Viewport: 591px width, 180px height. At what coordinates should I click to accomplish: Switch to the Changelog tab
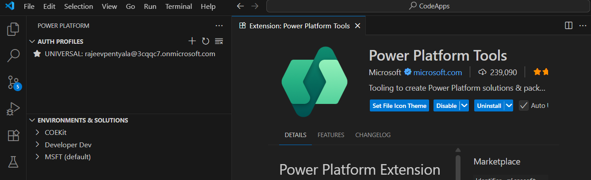click(x=372, y=135)
